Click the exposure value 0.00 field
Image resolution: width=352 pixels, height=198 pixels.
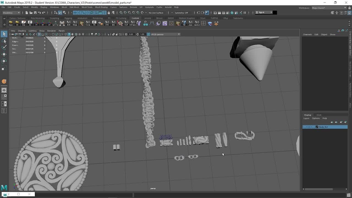[131, 34]
